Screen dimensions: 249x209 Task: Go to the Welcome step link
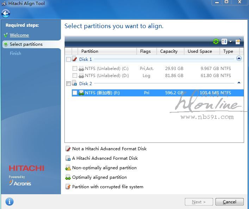(19, 35)
